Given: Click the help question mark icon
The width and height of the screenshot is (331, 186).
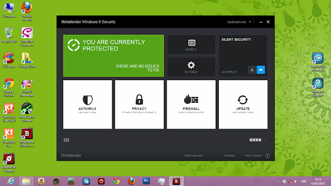Looking at the screenshot, I should point(267,156).
